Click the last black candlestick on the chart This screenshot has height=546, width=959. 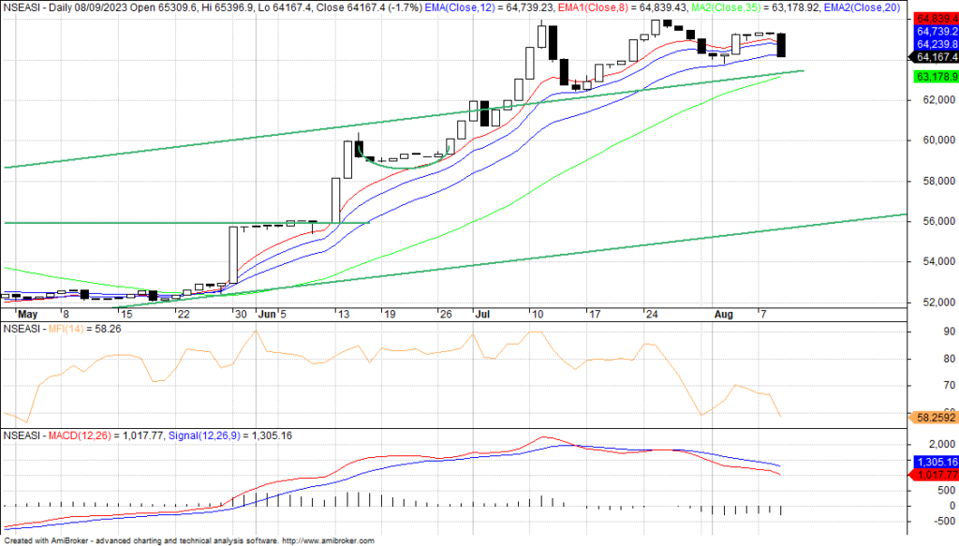pyautogui.click(x=782, y=45)
